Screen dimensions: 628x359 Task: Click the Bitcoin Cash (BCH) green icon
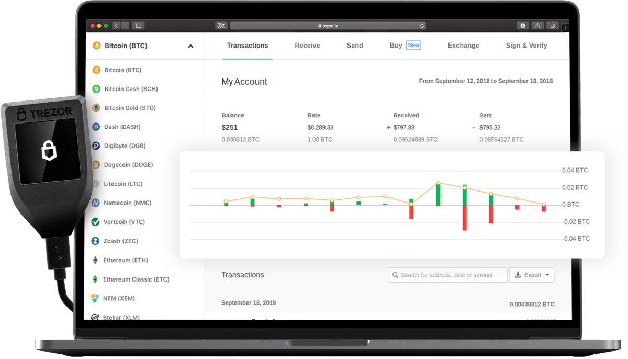coord(96,89)
